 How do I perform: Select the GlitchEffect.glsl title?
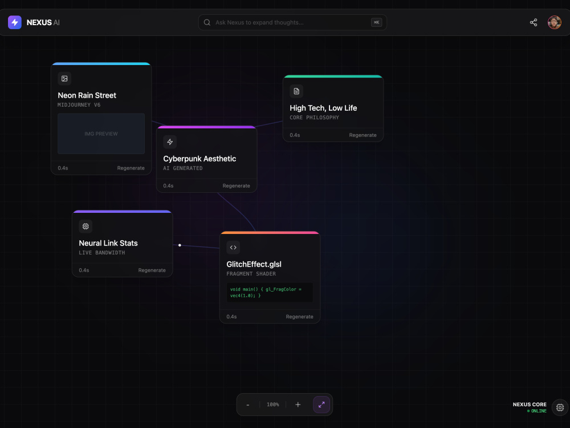coord(254,264)
